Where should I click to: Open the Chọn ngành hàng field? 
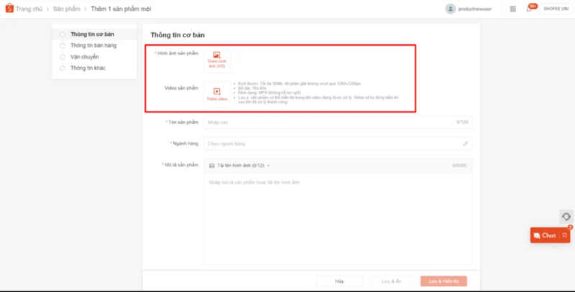pos(338,143)
